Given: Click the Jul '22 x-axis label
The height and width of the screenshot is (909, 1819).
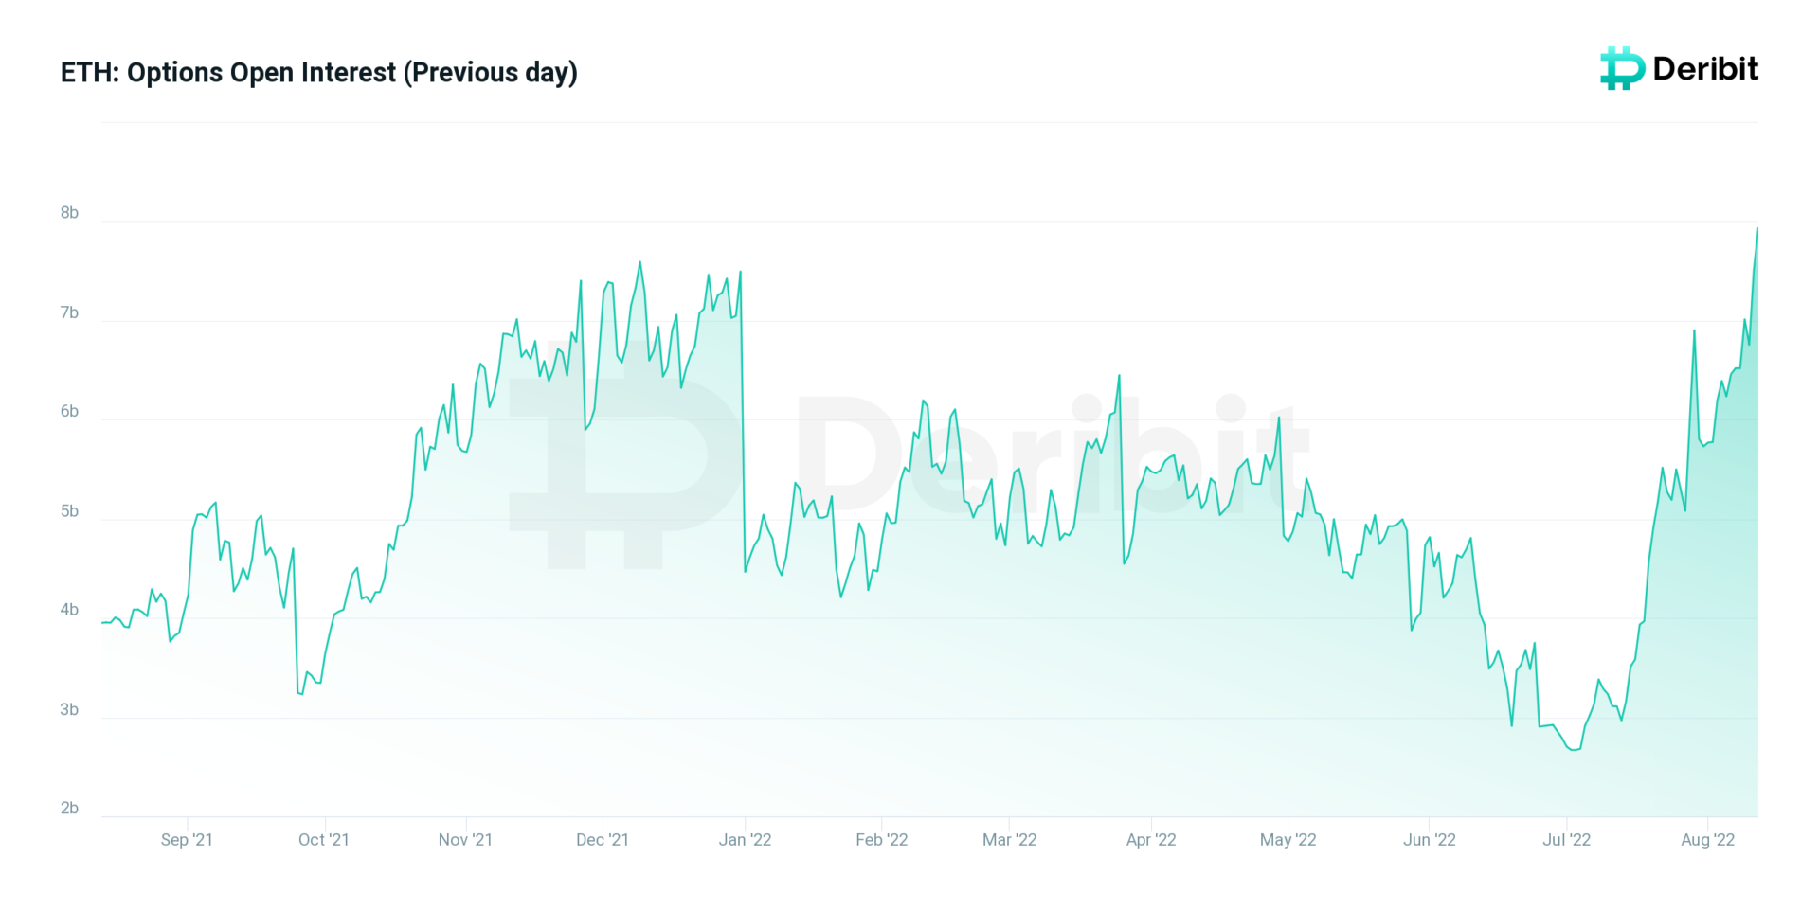Looking at the screenshot, I should click(x=1567, y=840).
